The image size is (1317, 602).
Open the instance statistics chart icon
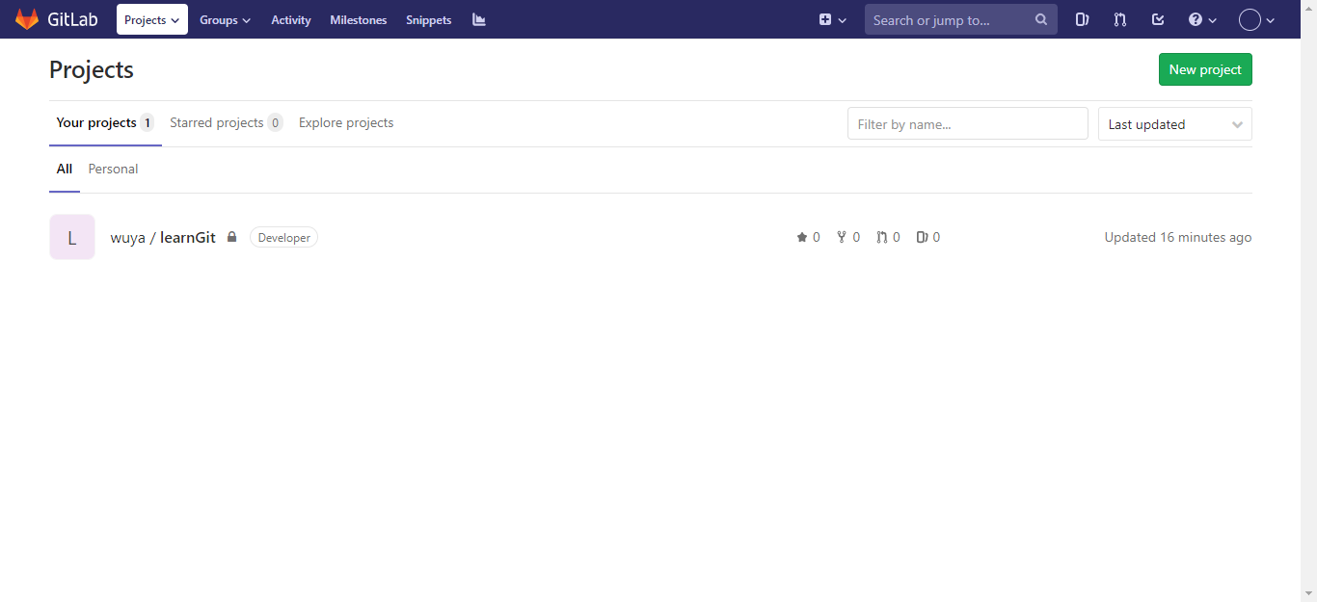coord(479,19)
